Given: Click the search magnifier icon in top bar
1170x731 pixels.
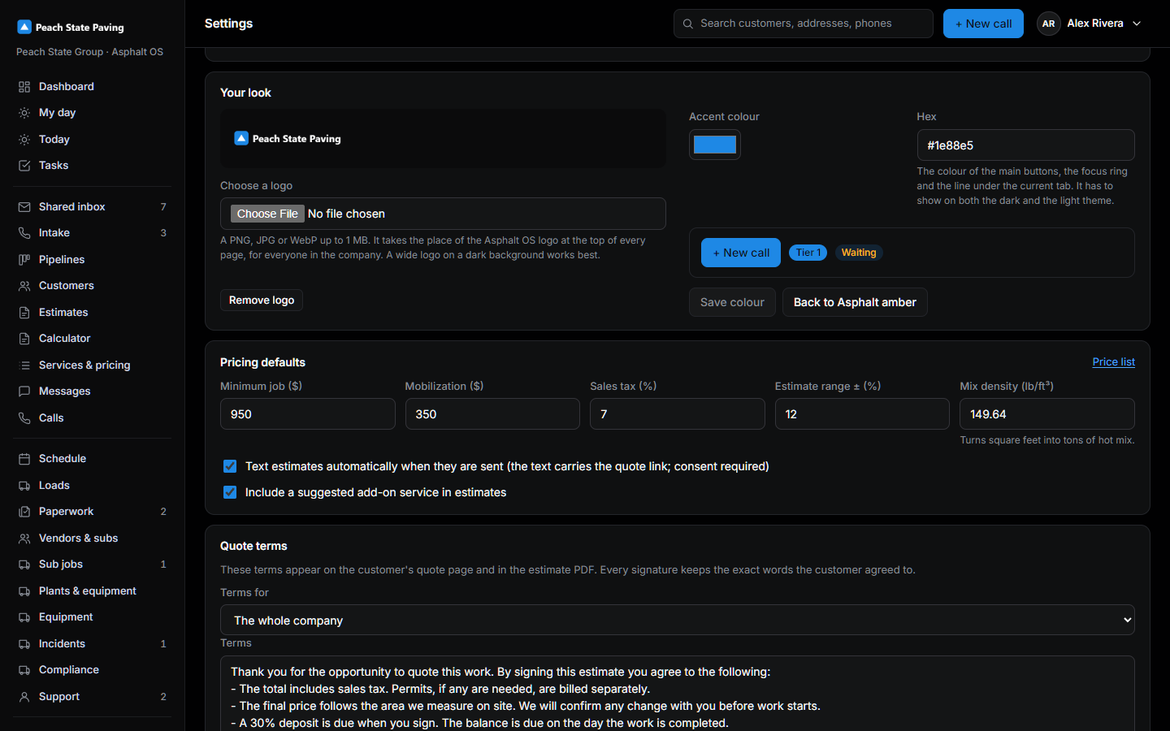Looking at the screenshot, I should [x=688, y=24].
